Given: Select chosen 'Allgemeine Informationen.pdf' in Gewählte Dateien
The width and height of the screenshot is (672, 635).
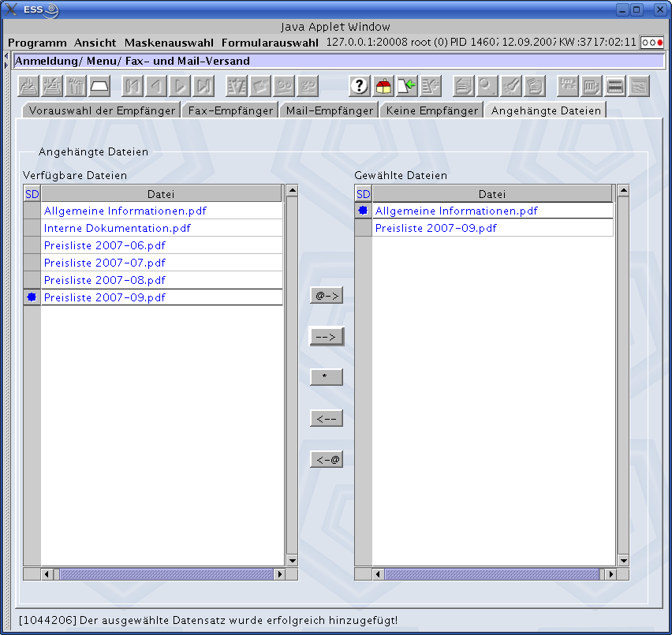Looking at the screenshot, I should (493, 211).
